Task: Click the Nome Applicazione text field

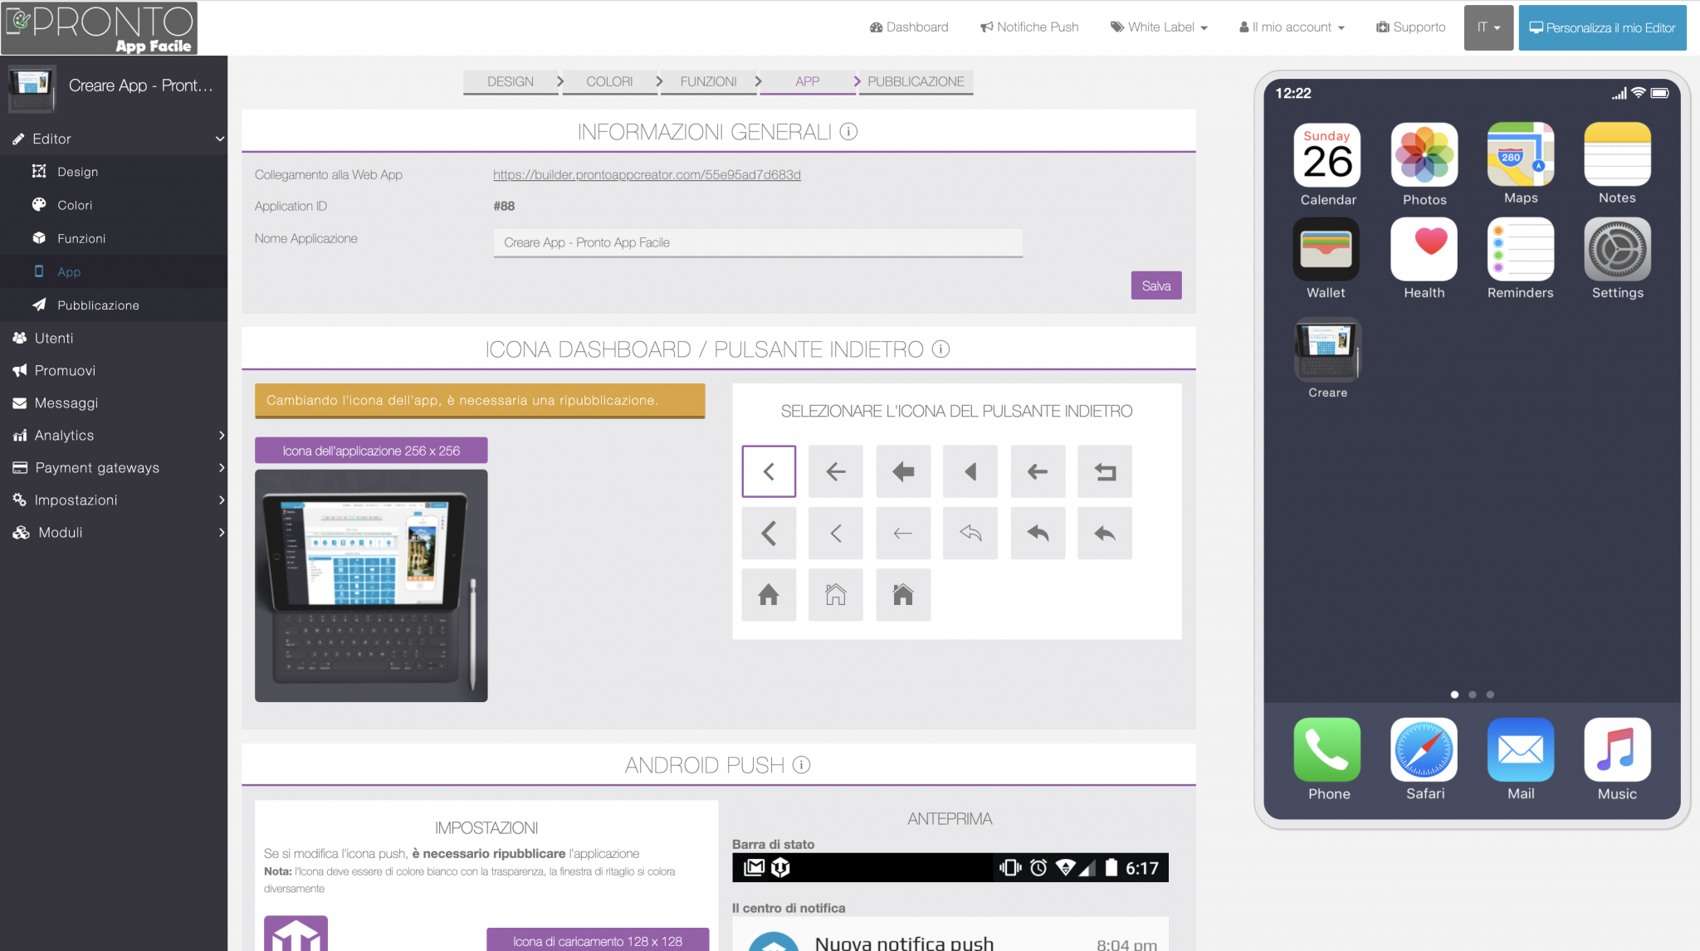Action: 757,242
